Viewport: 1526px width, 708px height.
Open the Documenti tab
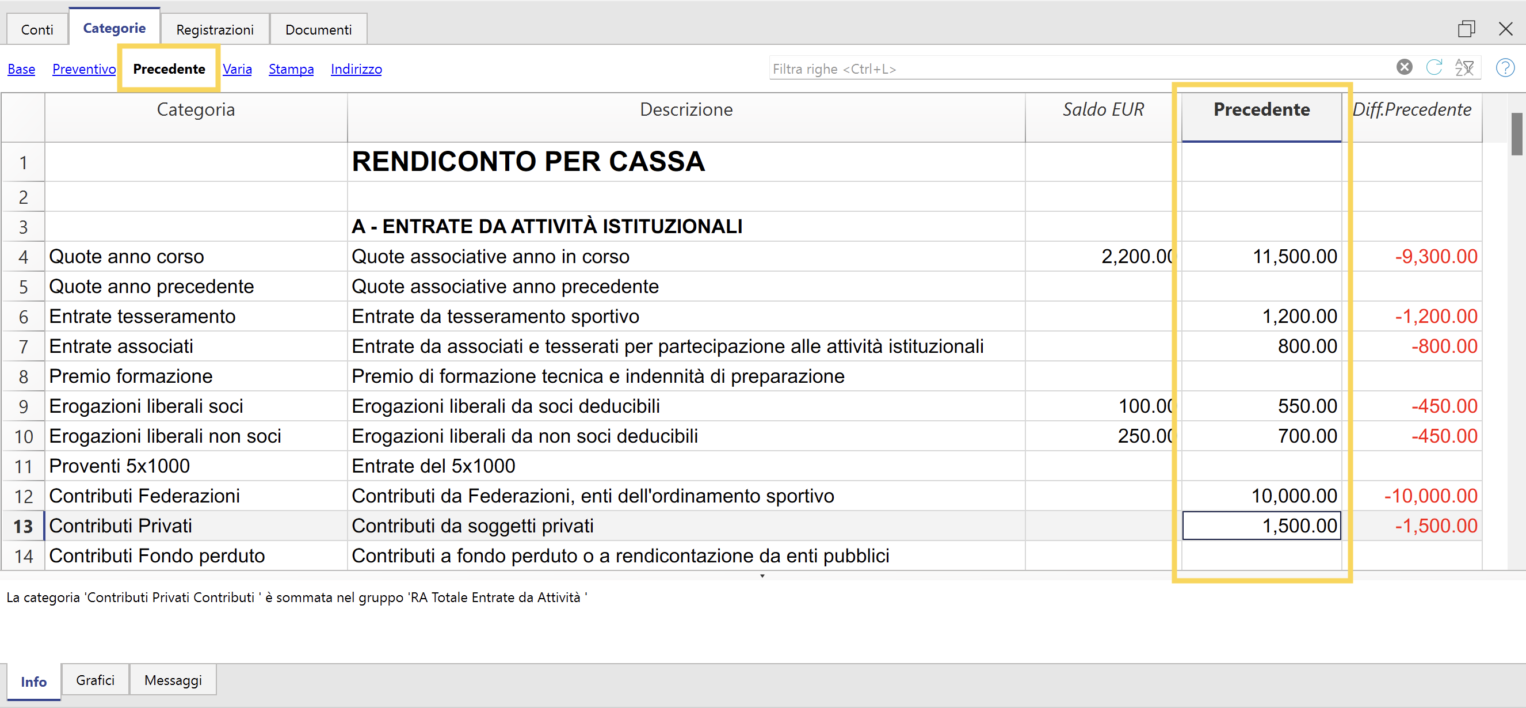coord(318,29)
